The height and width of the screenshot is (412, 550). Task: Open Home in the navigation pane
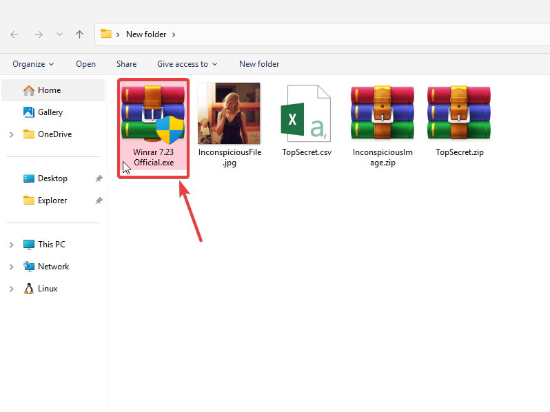53,90
